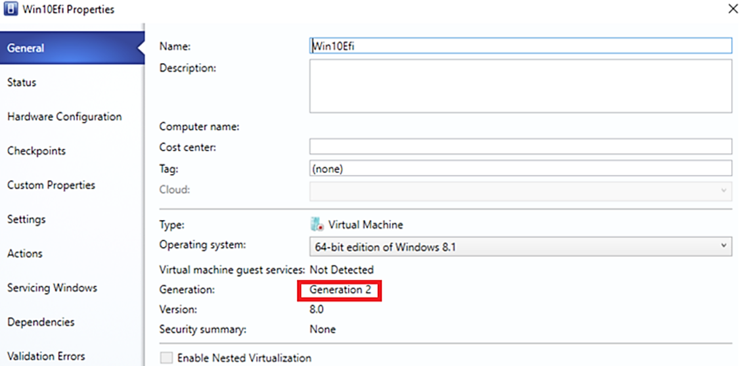Select the Settings tab
The width and height of the screenshot is (739, 366).
point(26,219)
